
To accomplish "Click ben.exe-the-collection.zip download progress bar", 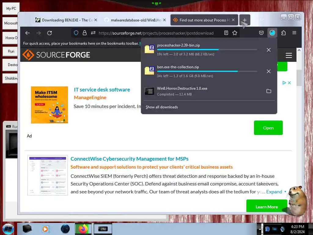I will [x=207, y=71].
